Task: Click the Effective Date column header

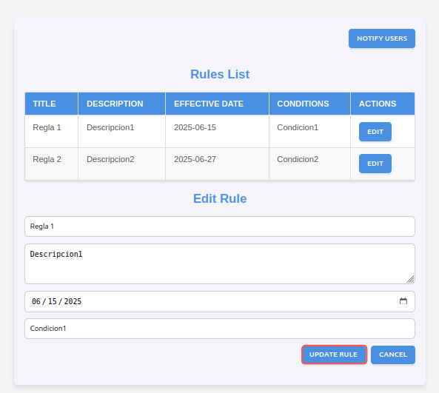Action: coord(217,104)
